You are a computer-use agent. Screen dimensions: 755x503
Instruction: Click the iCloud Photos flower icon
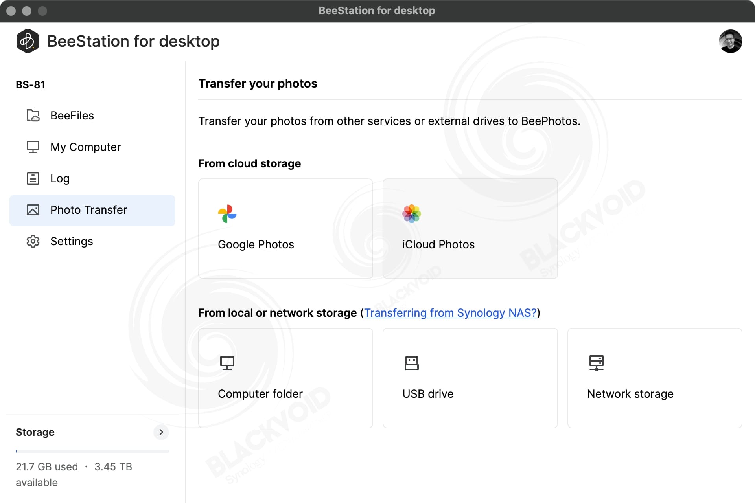(412, 214)
